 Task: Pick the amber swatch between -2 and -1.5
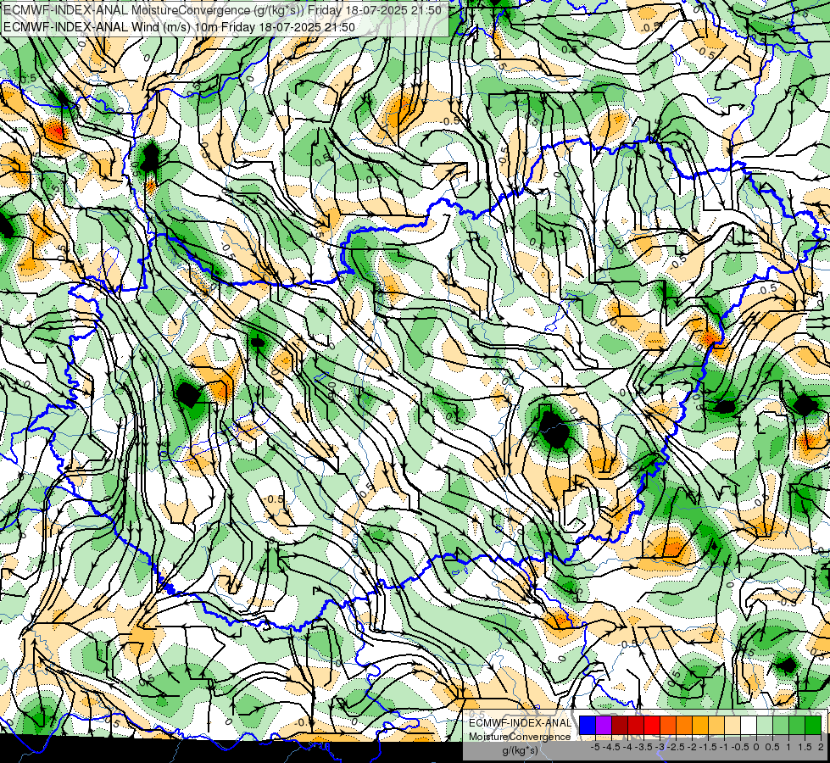click(x=699, y=725)
